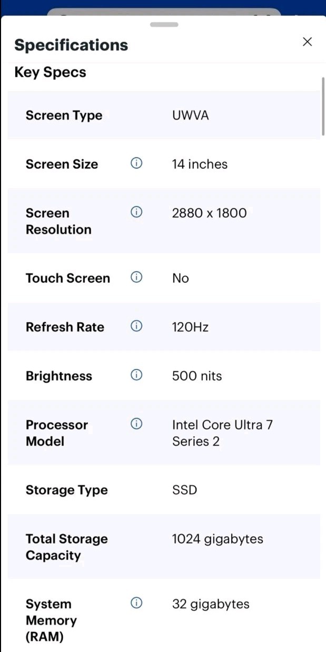The width and height of the screenshot is (326, 652).
Task: Click the Specifications title
Action: pos(71,45)
